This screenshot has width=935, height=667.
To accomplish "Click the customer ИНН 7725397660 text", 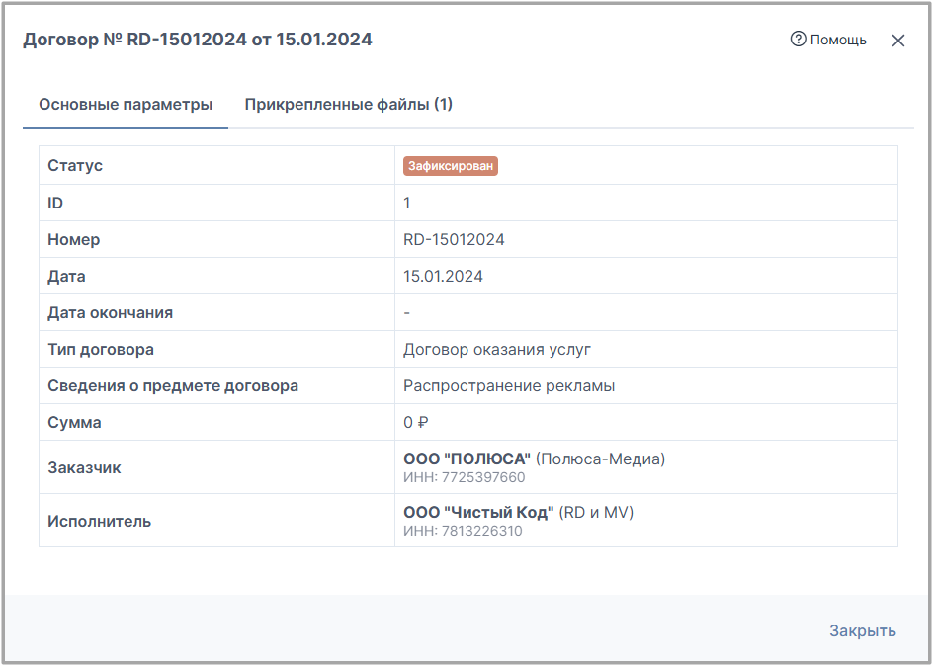I will coord(464,477).
